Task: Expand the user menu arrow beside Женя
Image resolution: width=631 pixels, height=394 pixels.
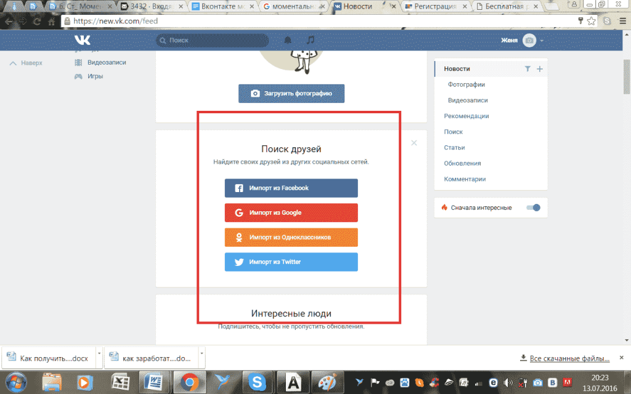Action: (542, 41)
